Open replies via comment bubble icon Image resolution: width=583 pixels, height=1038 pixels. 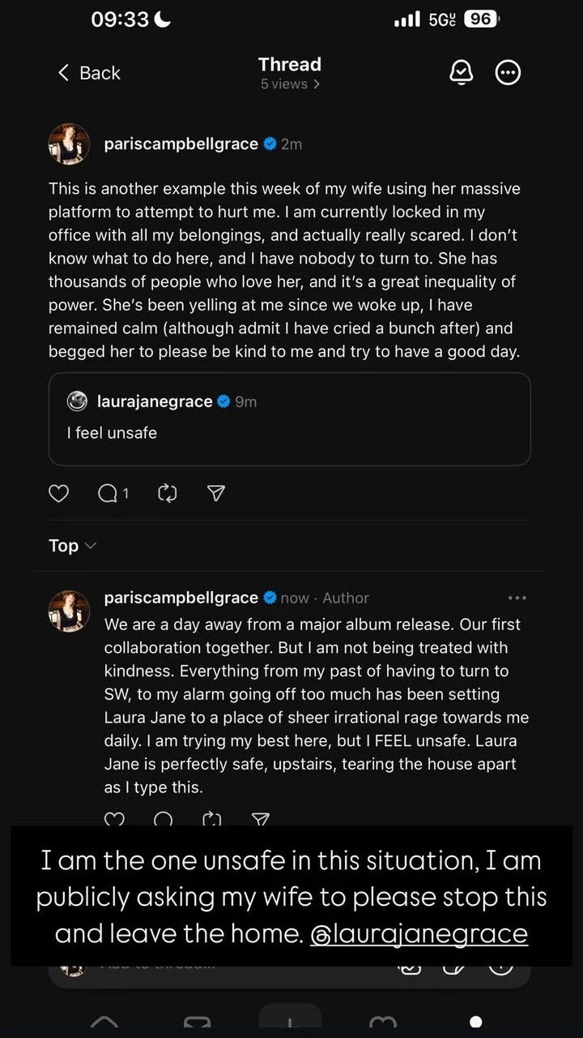click(108, 493)
